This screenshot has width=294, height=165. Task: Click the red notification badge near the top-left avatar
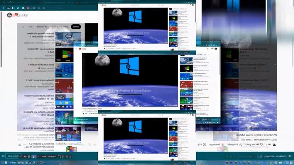pyautogui.click(x=17, y=14)
